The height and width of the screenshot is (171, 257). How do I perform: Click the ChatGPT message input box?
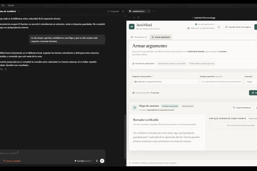click(x=52, y=153)
